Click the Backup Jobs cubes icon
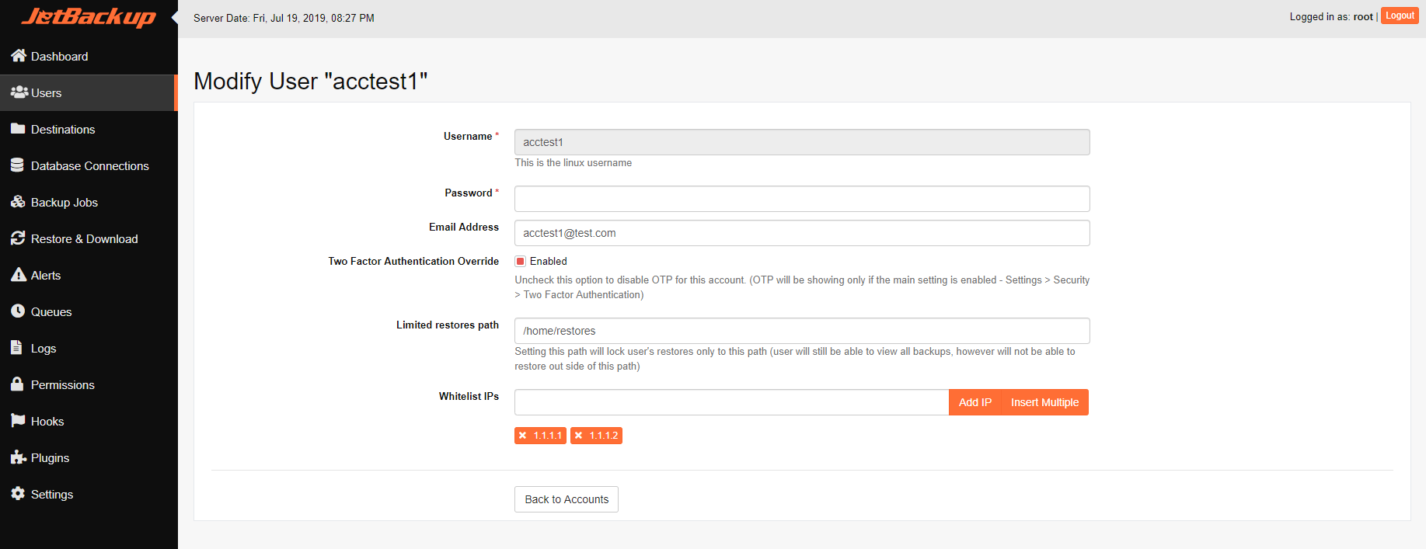 click(19, 202)
